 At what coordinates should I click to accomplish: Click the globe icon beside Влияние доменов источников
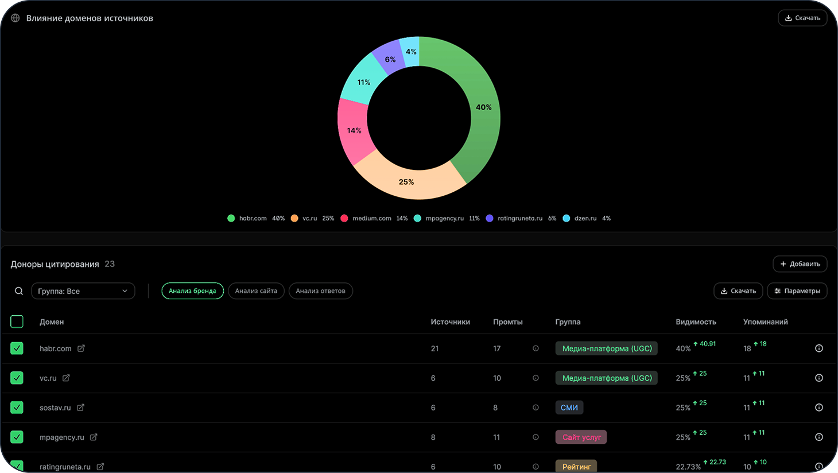click(x=15, y=18)
